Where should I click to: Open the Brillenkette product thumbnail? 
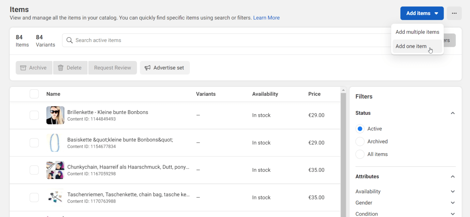55,115
